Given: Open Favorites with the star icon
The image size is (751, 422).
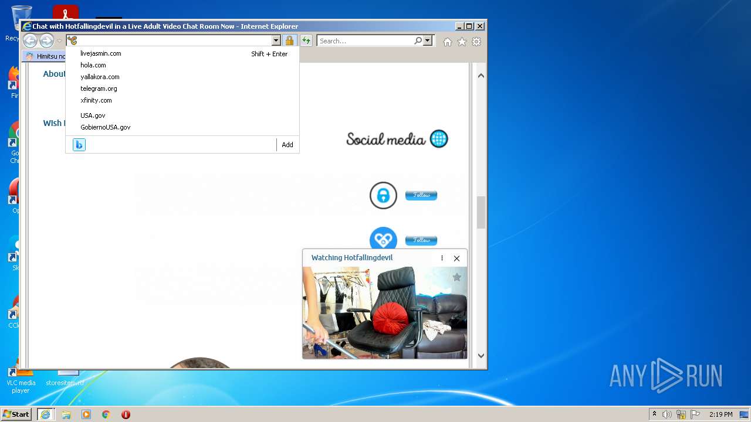Looking at the screenshot, I should point(462,42).
